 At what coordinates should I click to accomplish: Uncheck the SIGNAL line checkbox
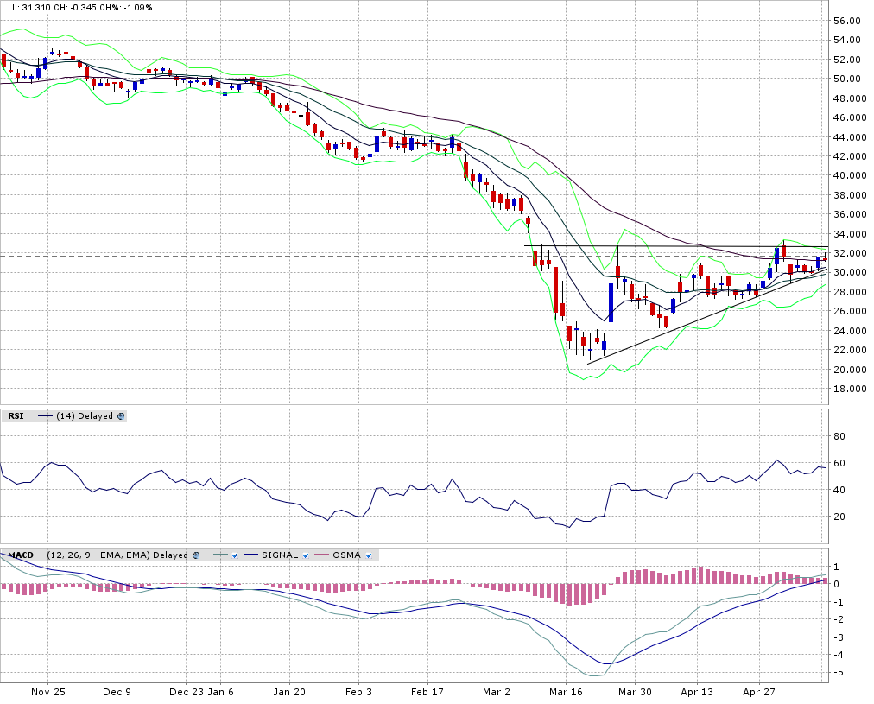(306, 555)
